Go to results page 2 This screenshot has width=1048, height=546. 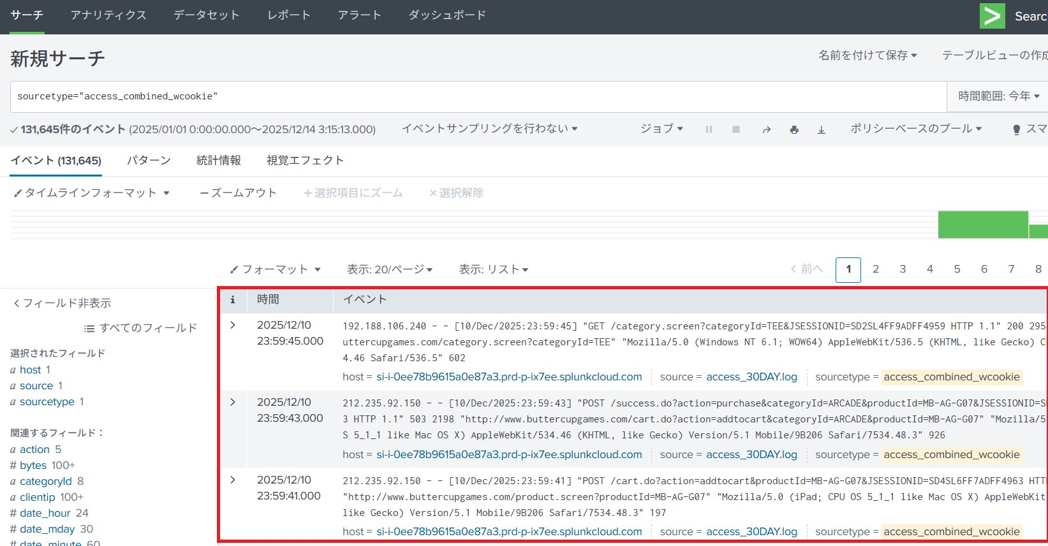876,269
